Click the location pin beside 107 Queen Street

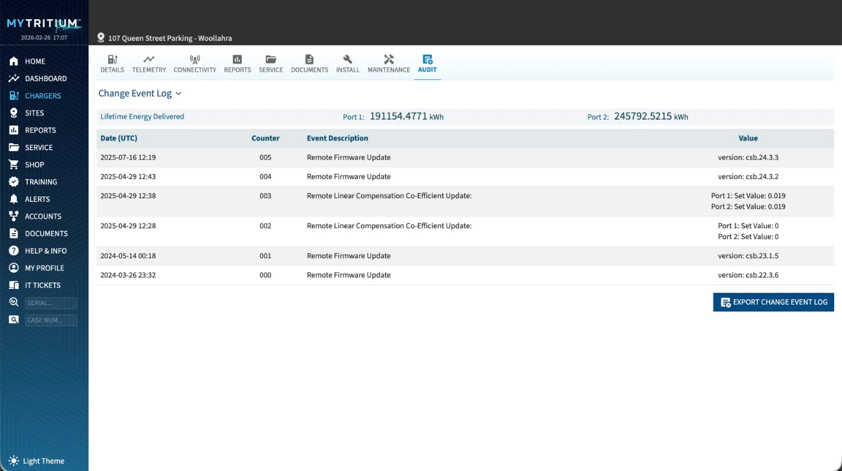point(100,38)
